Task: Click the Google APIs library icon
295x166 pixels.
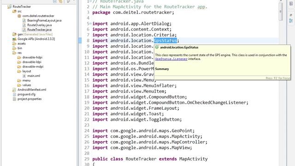Action: (x=14, y=39)
